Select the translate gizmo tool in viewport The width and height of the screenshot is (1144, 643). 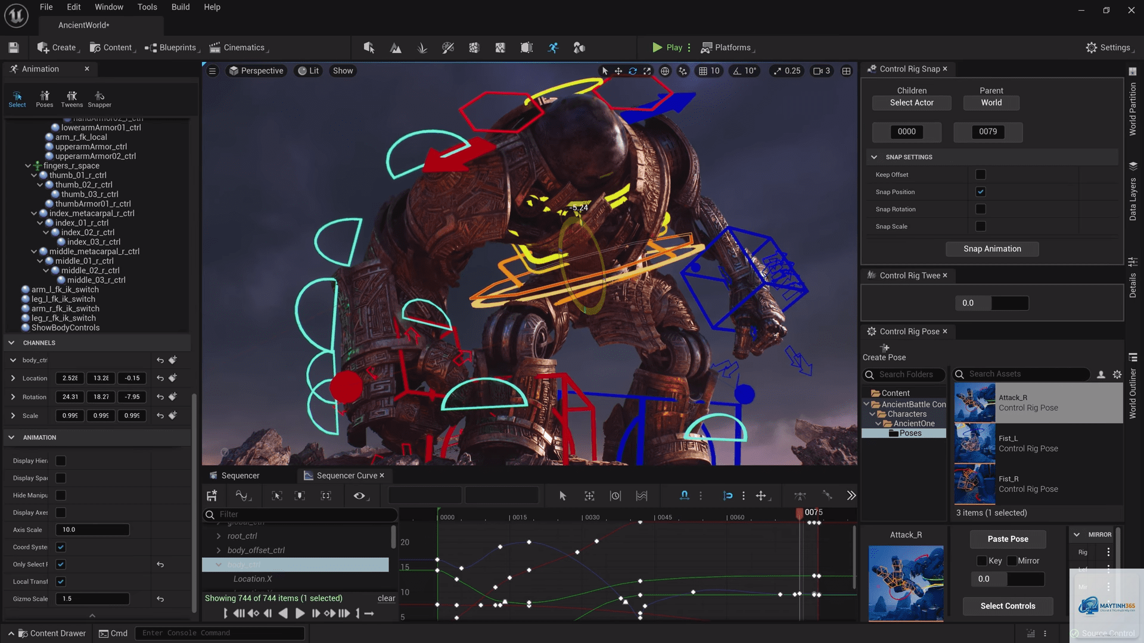coord(618,71)
